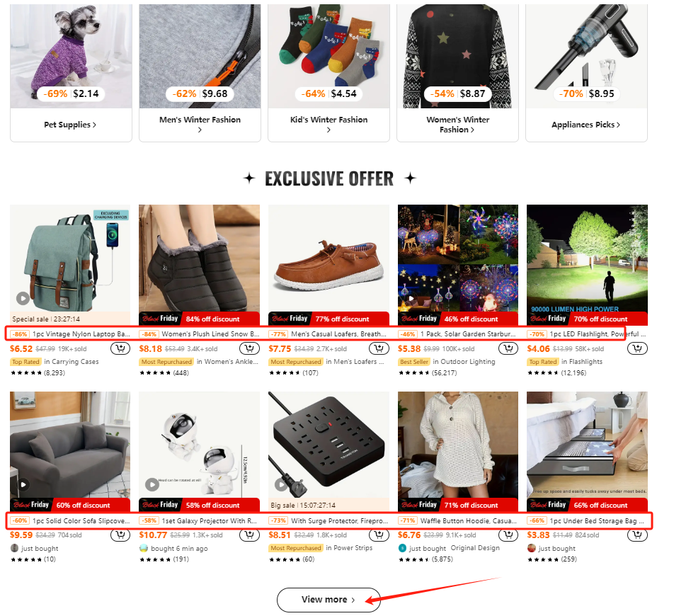Open the Women's Winter Fashion category

(458, 124)
